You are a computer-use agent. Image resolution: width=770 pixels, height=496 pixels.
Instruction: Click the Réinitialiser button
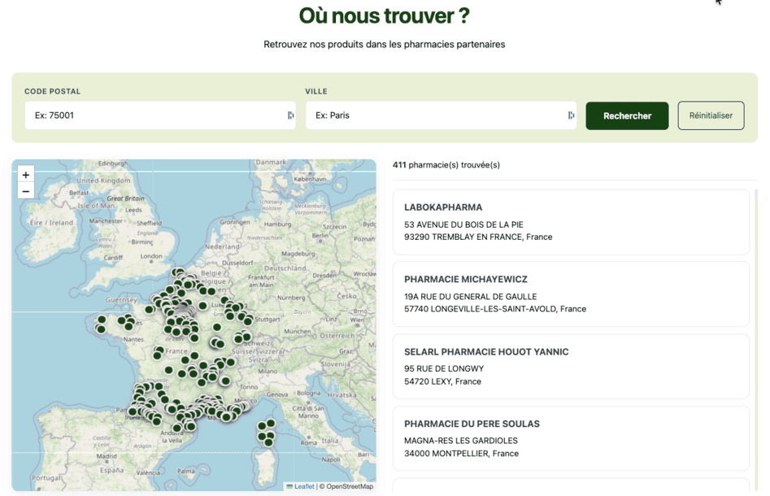tap(711, 115)
